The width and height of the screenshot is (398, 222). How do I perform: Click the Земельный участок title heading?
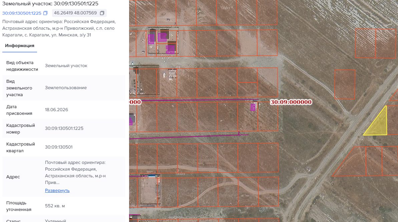pyautogui.click(x=50, y=4)
